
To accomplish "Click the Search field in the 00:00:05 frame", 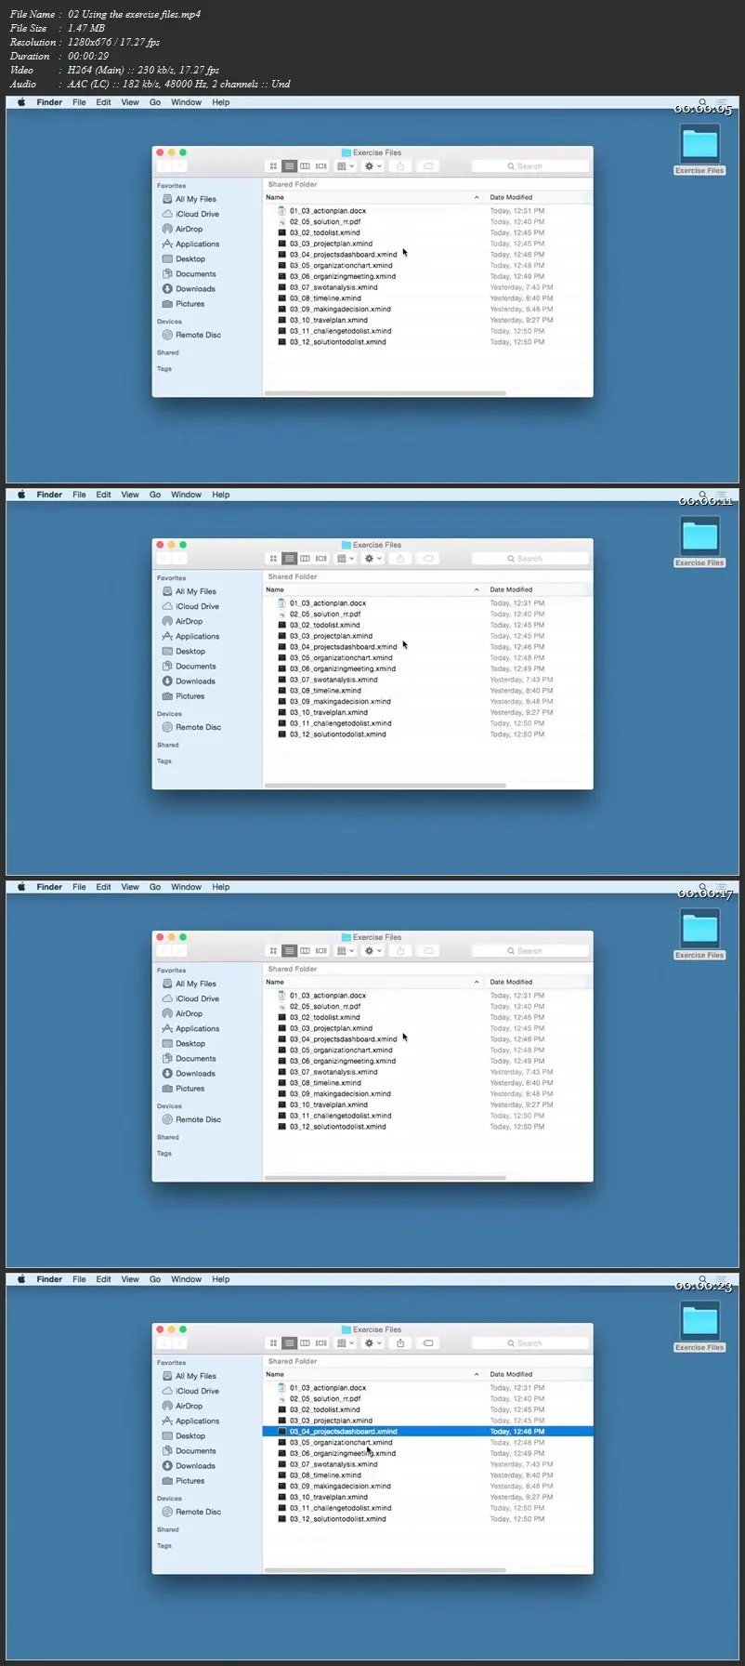I will pyautogui.click(x=529, y=166).
